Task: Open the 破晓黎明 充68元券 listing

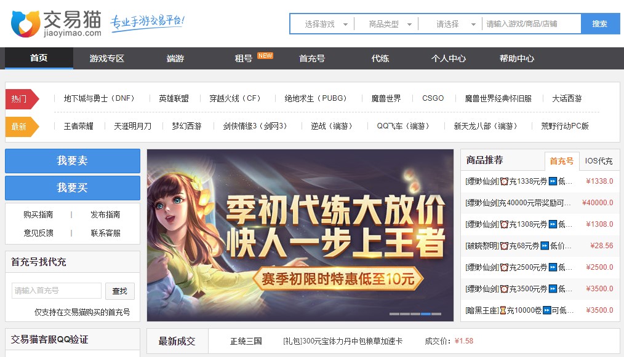Action: [x=518, y=246]
